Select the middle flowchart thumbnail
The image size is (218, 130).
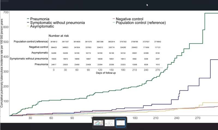[x=110, y=123]
